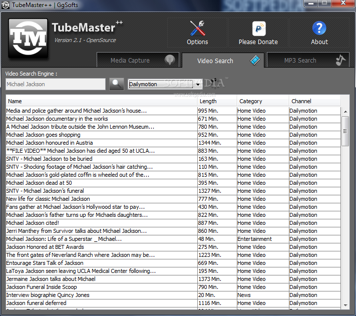This screenshot has width=356, height=316.
Task: Sort results by the Length column header
Action: pyautogui.click(x=217, y=101)
